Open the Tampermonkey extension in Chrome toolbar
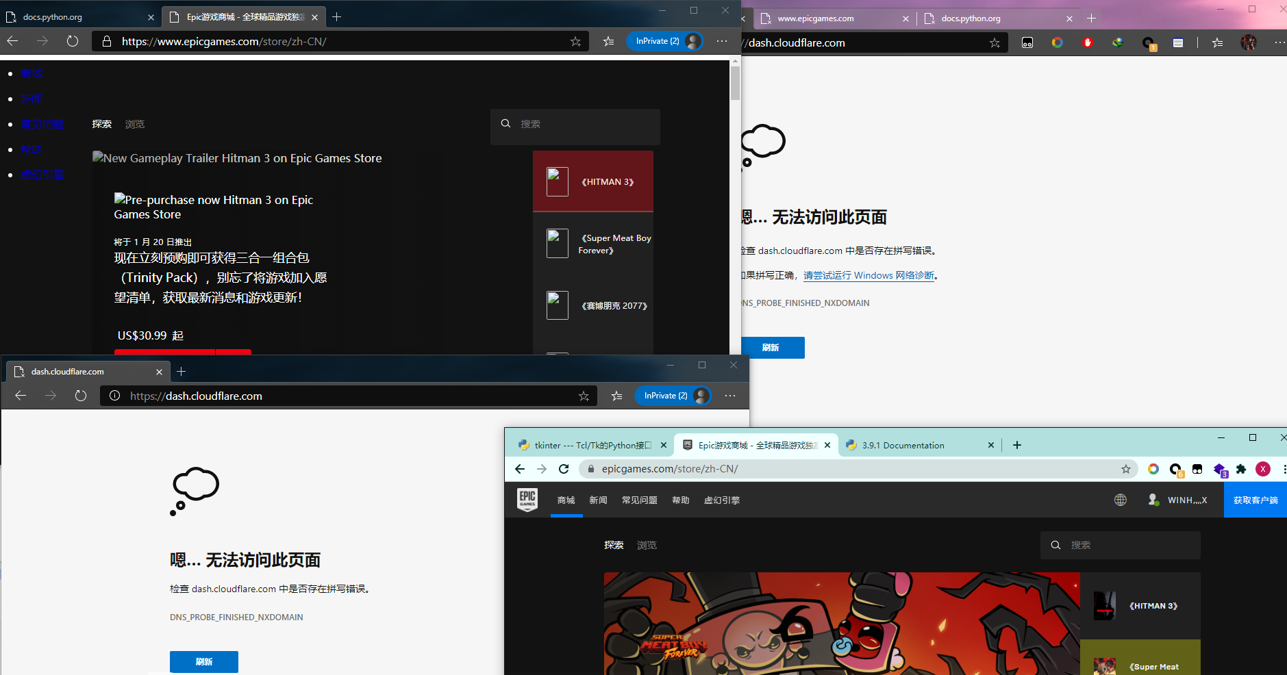Image resolution: width=1287 pixels, height=675 pixels. click(1197, 469)
